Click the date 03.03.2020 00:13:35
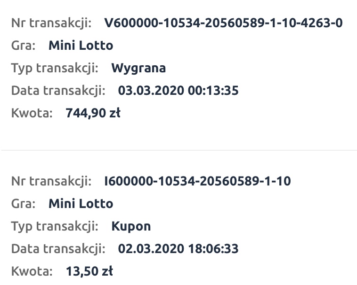This screenshot has width=357, height=285. 178,91
